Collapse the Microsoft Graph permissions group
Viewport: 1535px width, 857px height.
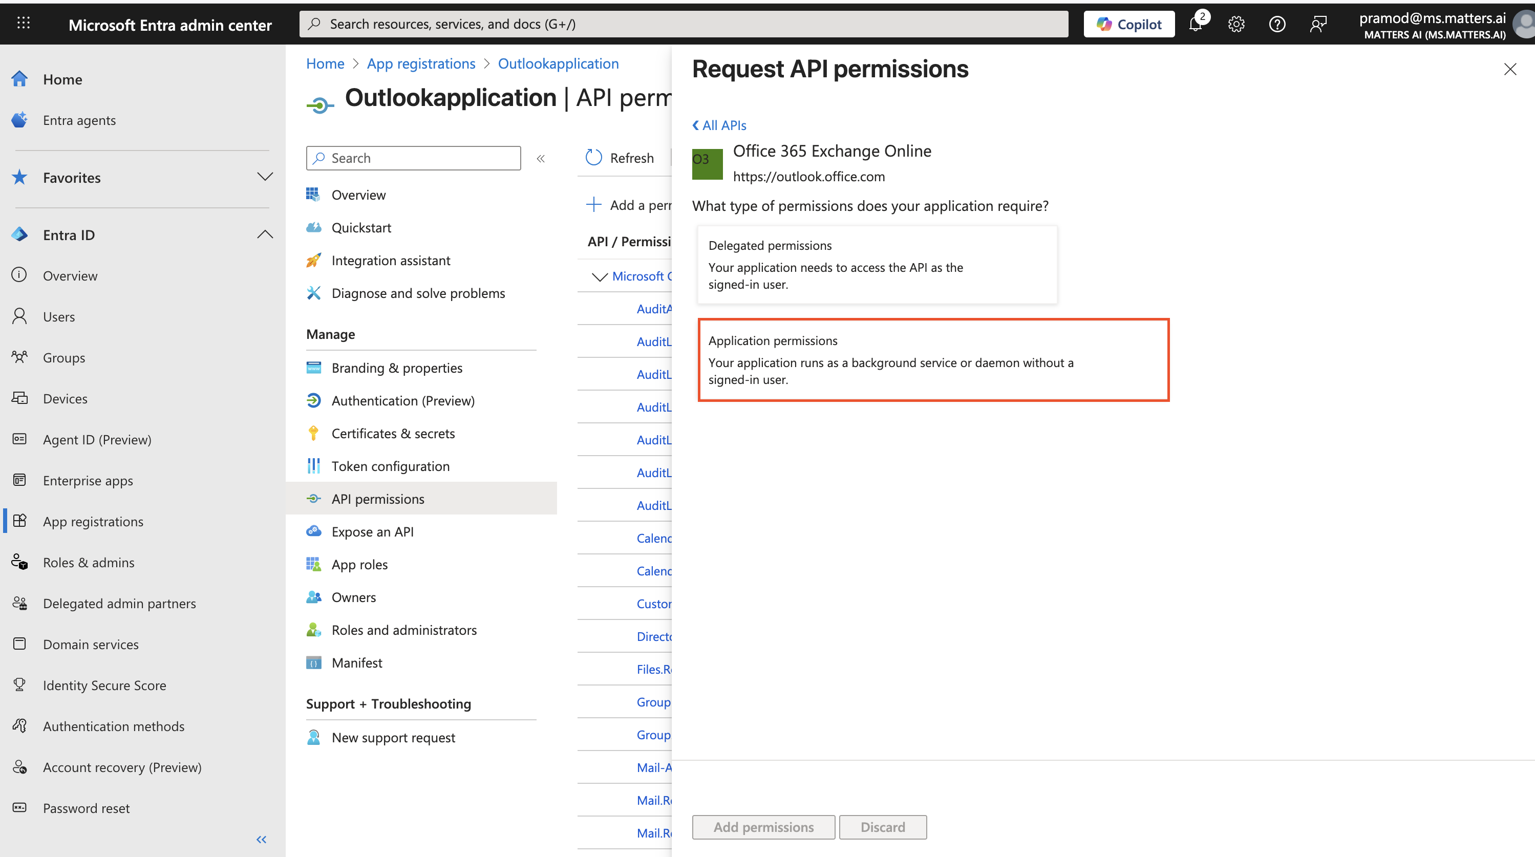tap(600, 276)
